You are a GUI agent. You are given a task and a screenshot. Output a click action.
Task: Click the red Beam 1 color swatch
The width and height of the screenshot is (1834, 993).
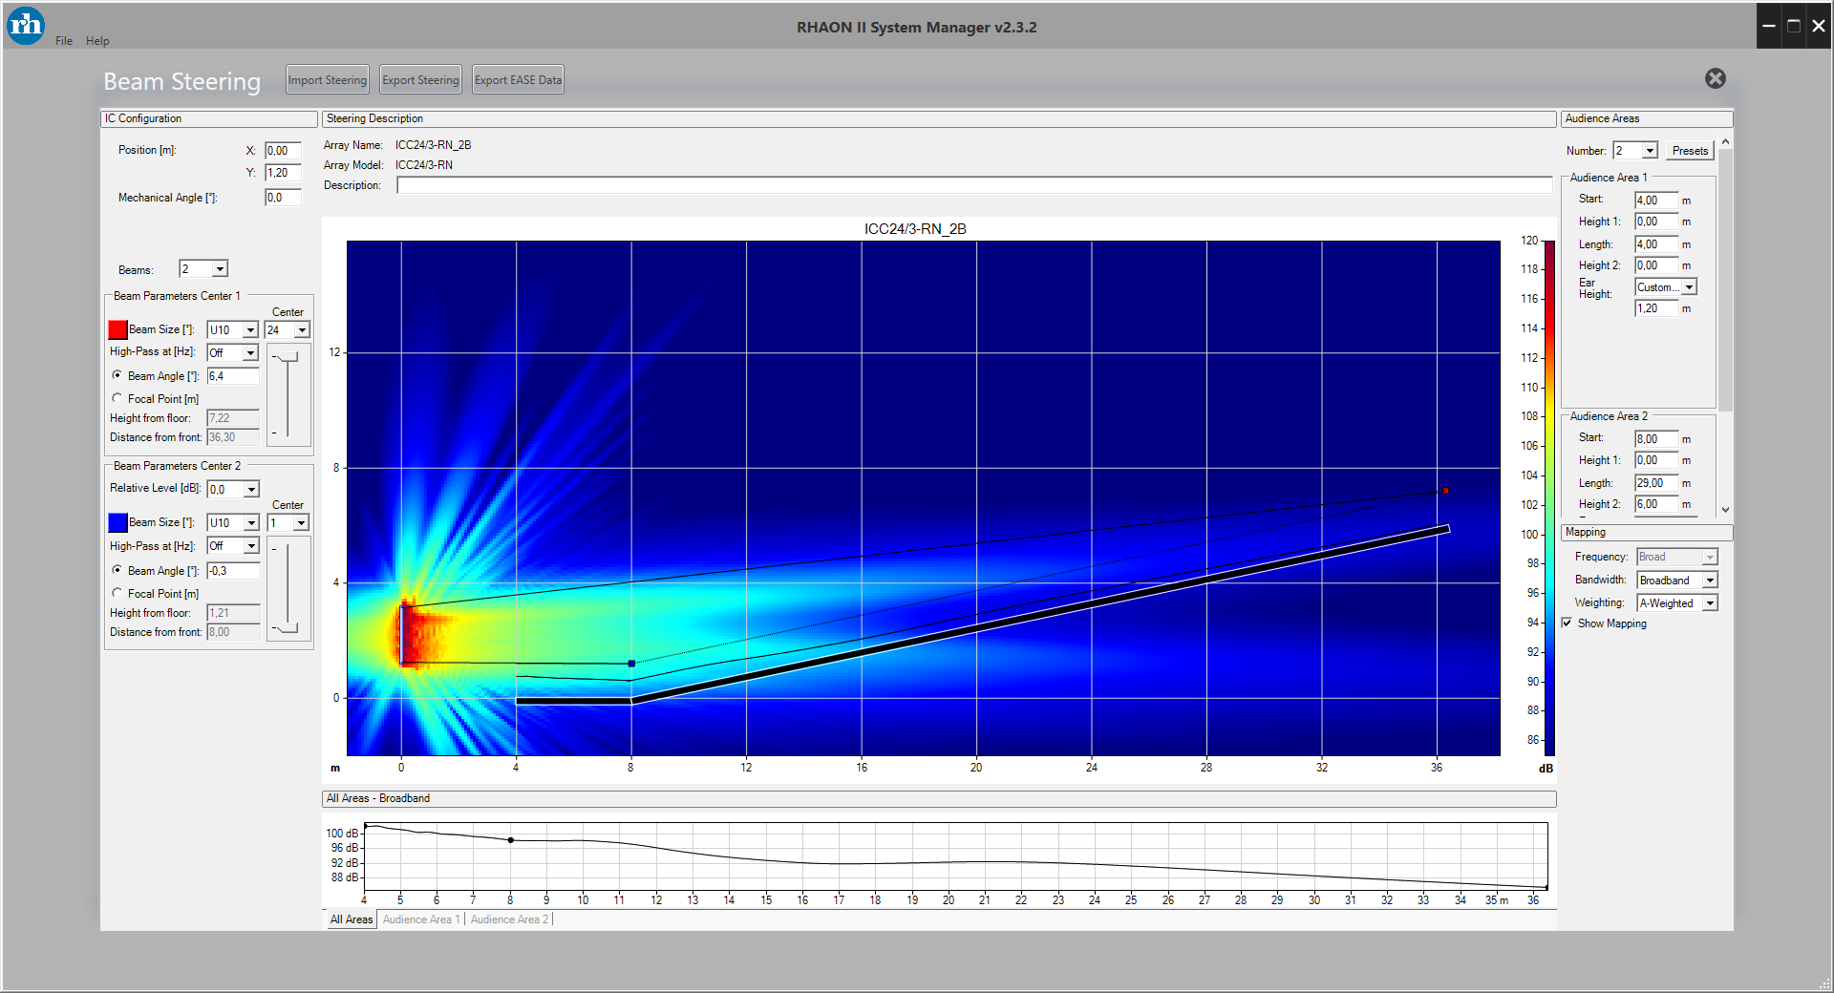click(x=118, y=329)
